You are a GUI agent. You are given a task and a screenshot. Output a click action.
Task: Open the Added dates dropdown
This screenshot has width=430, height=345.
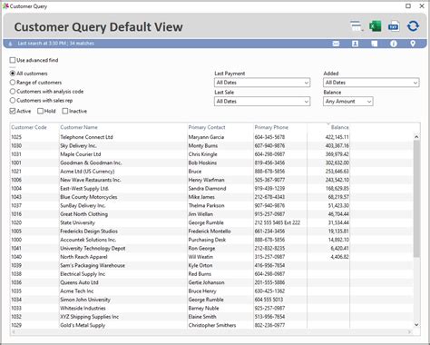[371, 83]
